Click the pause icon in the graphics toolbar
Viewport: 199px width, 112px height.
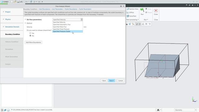[x=146, y=24]
